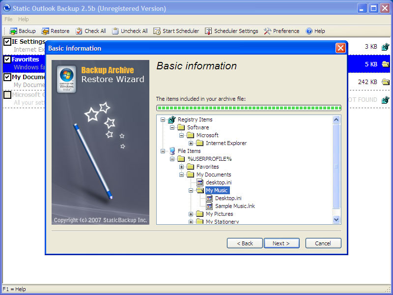The width and height of the screenshot is (393, 295).
Task: Click the folder icon on Favorites row
Action: click(x=386, y=64)
